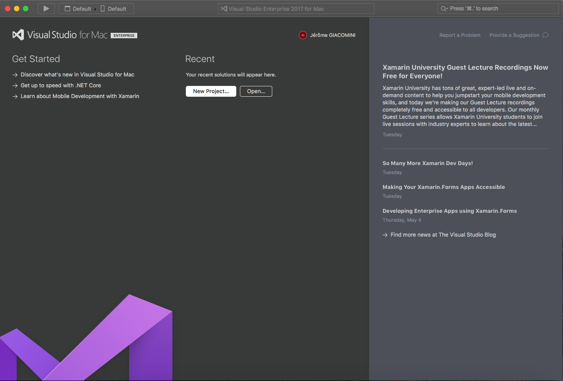This screenshot has height=381, width=563.
Task: Click the arrow before Discover what's new
Action: [x=15, y=75]
